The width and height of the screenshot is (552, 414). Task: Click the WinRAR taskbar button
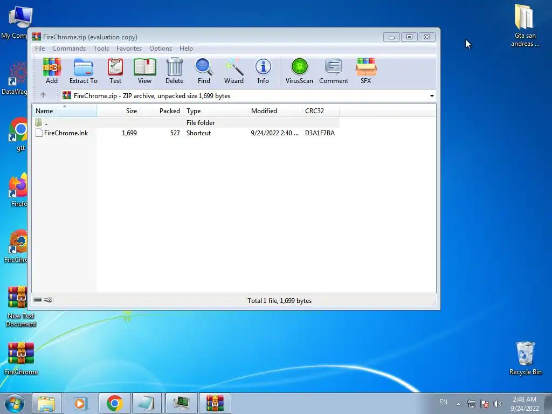point(215,403)
